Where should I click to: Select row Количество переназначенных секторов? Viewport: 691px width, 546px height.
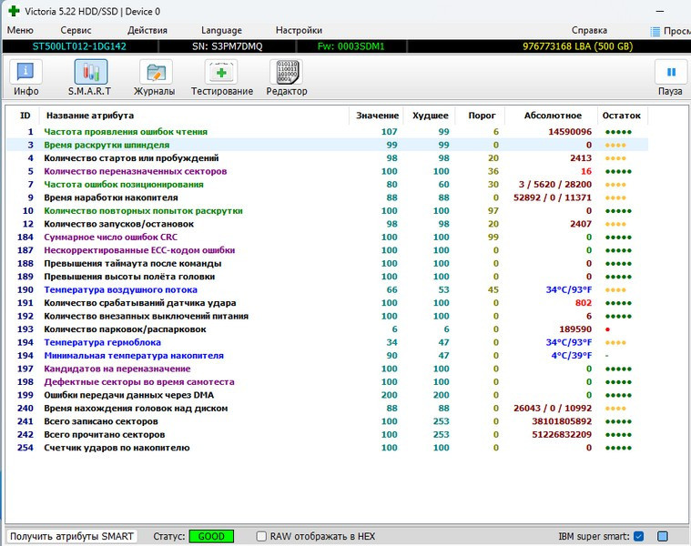[327, 171]
